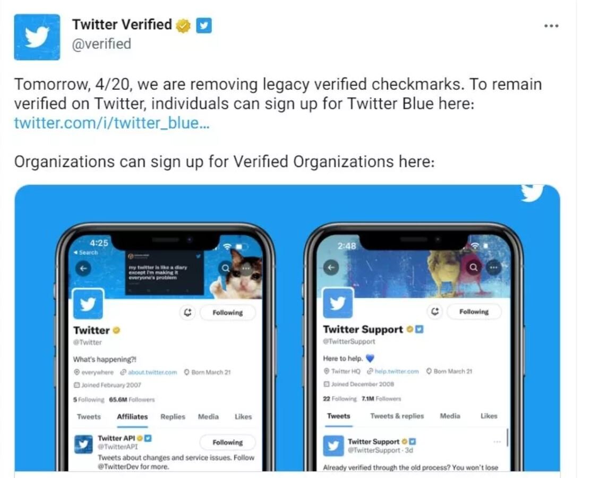
Task: Open three-dot menu on Twitter Support tweet
Action: (497, 442)
